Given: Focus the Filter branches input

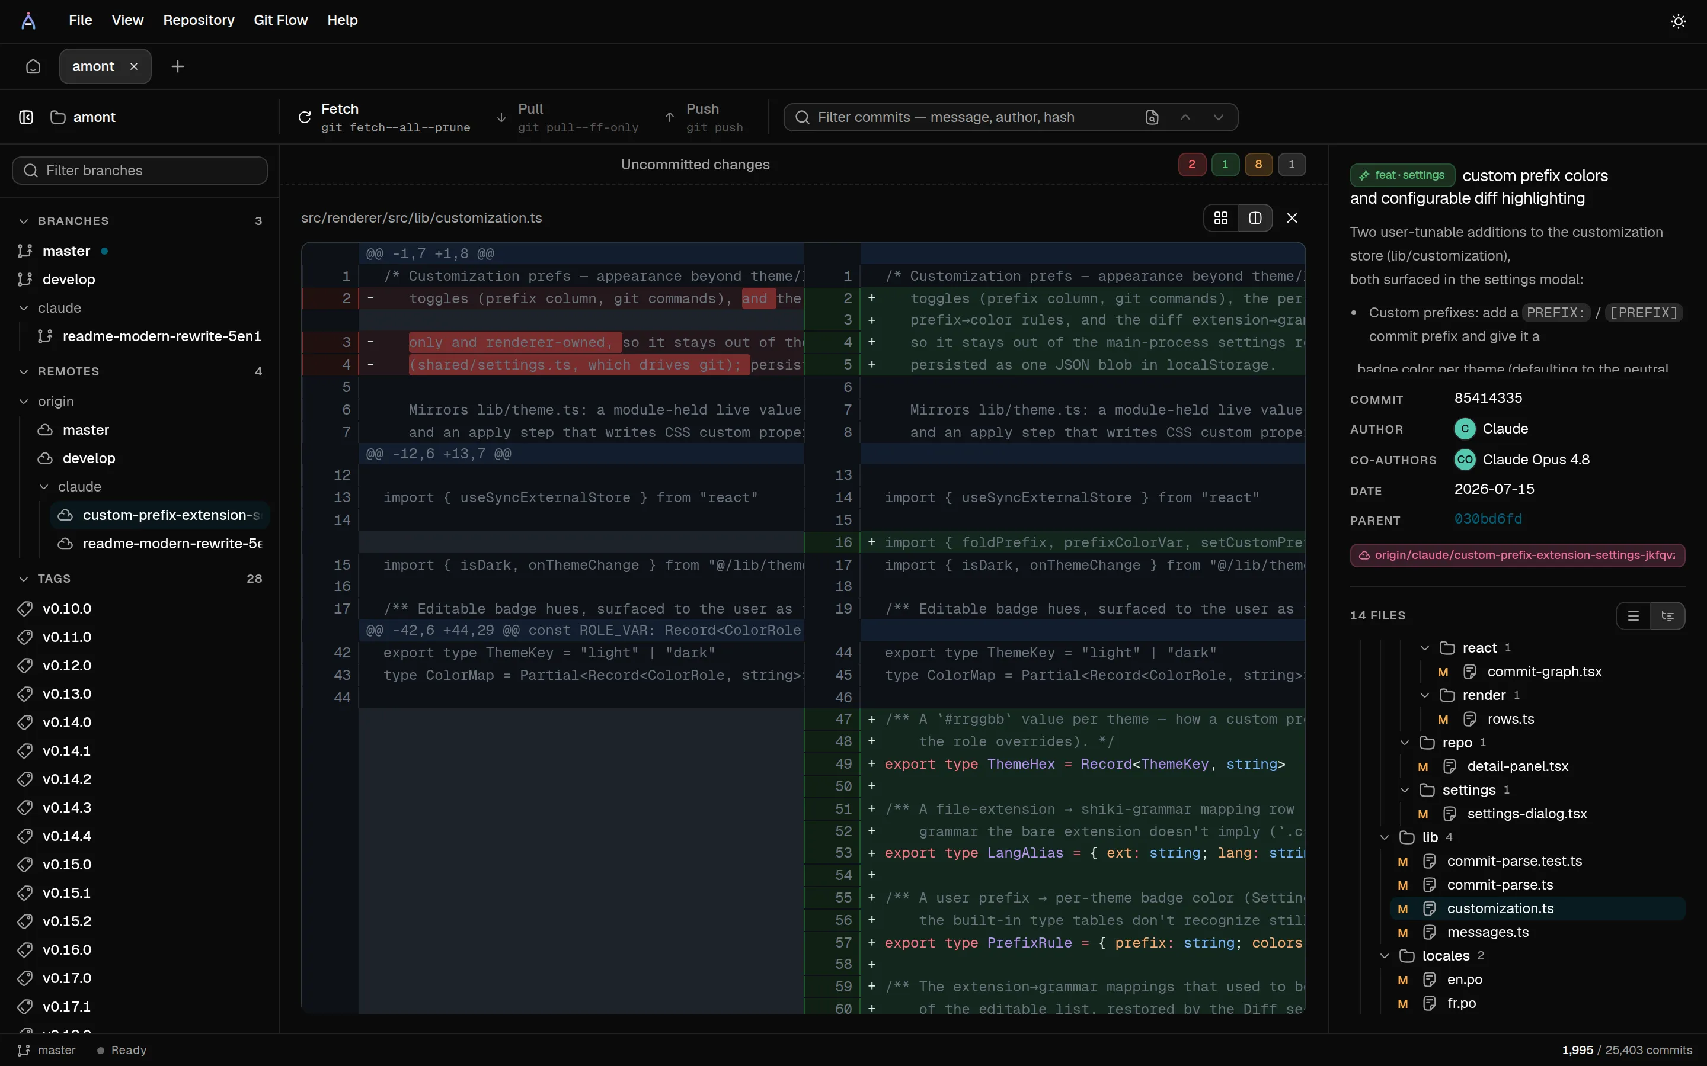Looking at the screenshot, I should tap(140, 171).
